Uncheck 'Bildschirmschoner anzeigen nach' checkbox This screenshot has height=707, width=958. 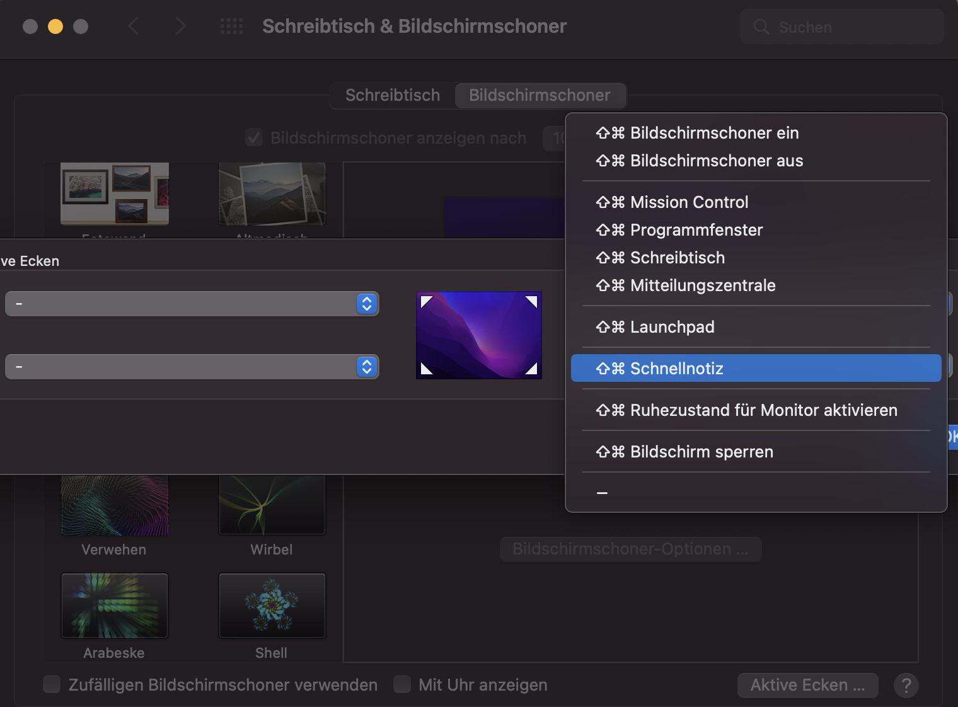pos(254,138)
